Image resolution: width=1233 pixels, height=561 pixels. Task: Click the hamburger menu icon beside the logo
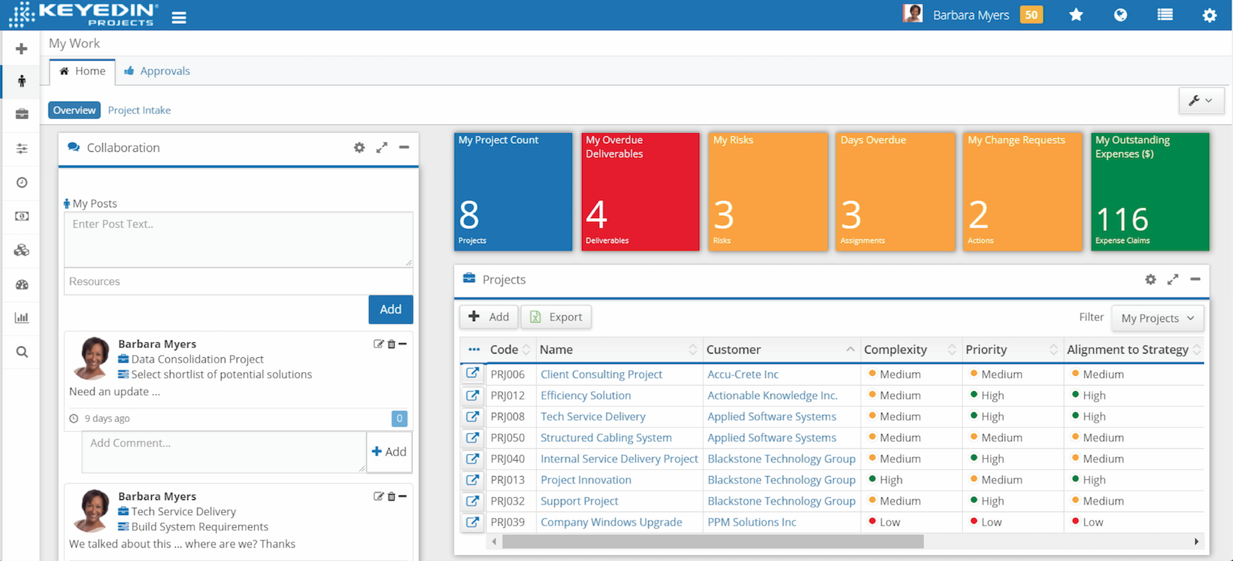pyautogui.click(x=179, y=17)
